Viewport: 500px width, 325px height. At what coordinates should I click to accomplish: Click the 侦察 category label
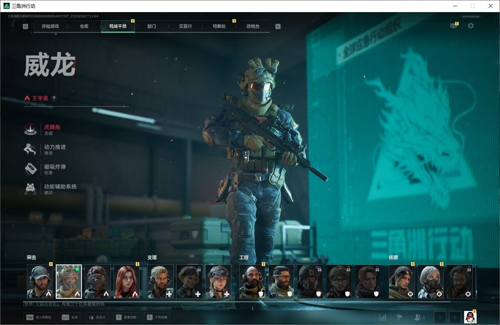click(x=393, y=257)
